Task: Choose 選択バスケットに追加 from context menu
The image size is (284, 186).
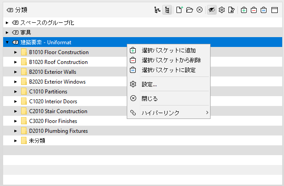Action: point(168,51)
